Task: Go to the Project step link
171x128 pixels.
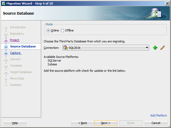Action: pyautogui.click(x=15, y=40)
